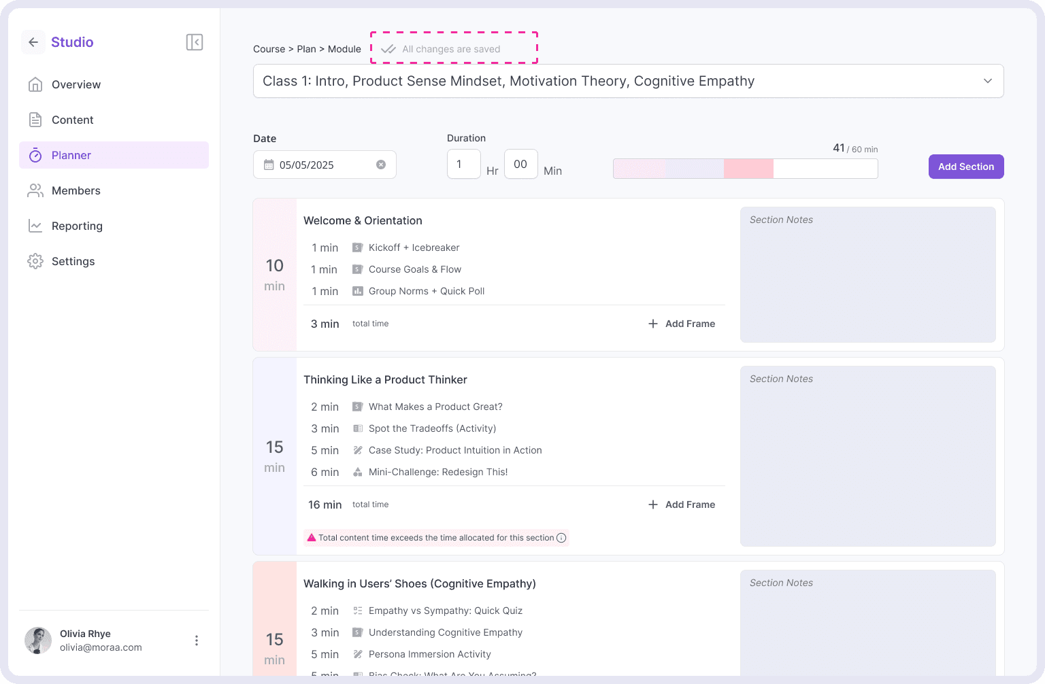Click the warning triangle in the time exceeded alert
Screen dimensions: 1045x684
click(312, 537)
